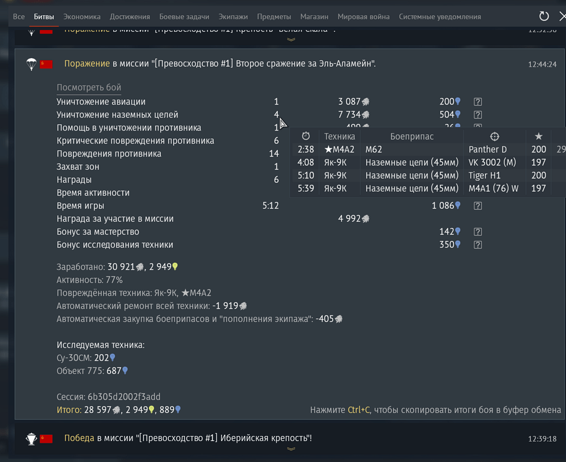
Task: Click Награда за участие в миссии row
Action: (213, 218)
